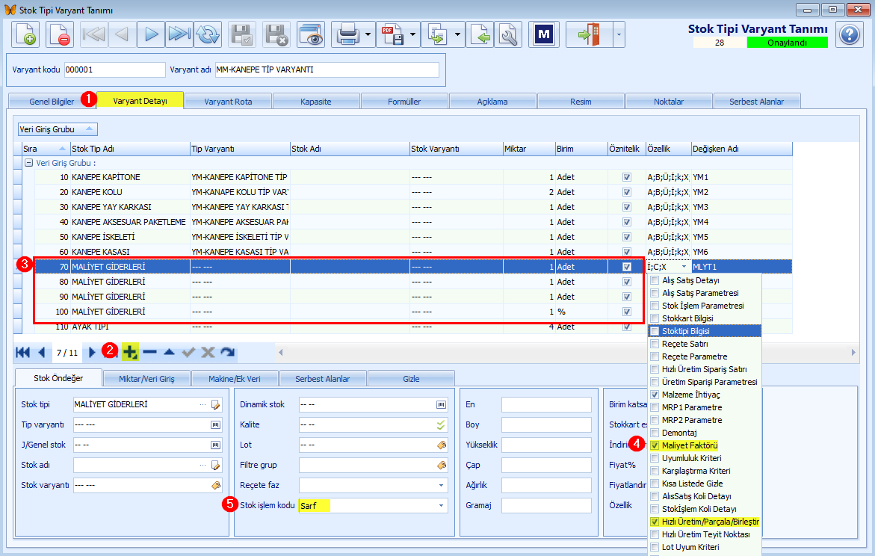Click the Birim column header
875x556 pixels.
pos(581,149)
